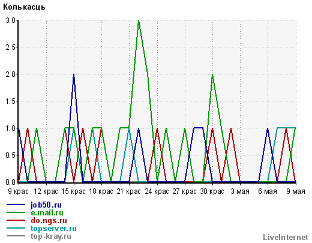This screenshot has height=243, width=312.
Task: Click the green peak at 30 крас
Action: pyautogui.click(x=212, y=74)
